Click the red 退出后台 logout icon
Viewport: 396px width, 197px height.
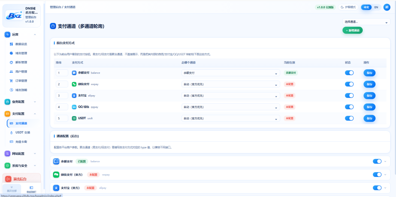[8, 179]
